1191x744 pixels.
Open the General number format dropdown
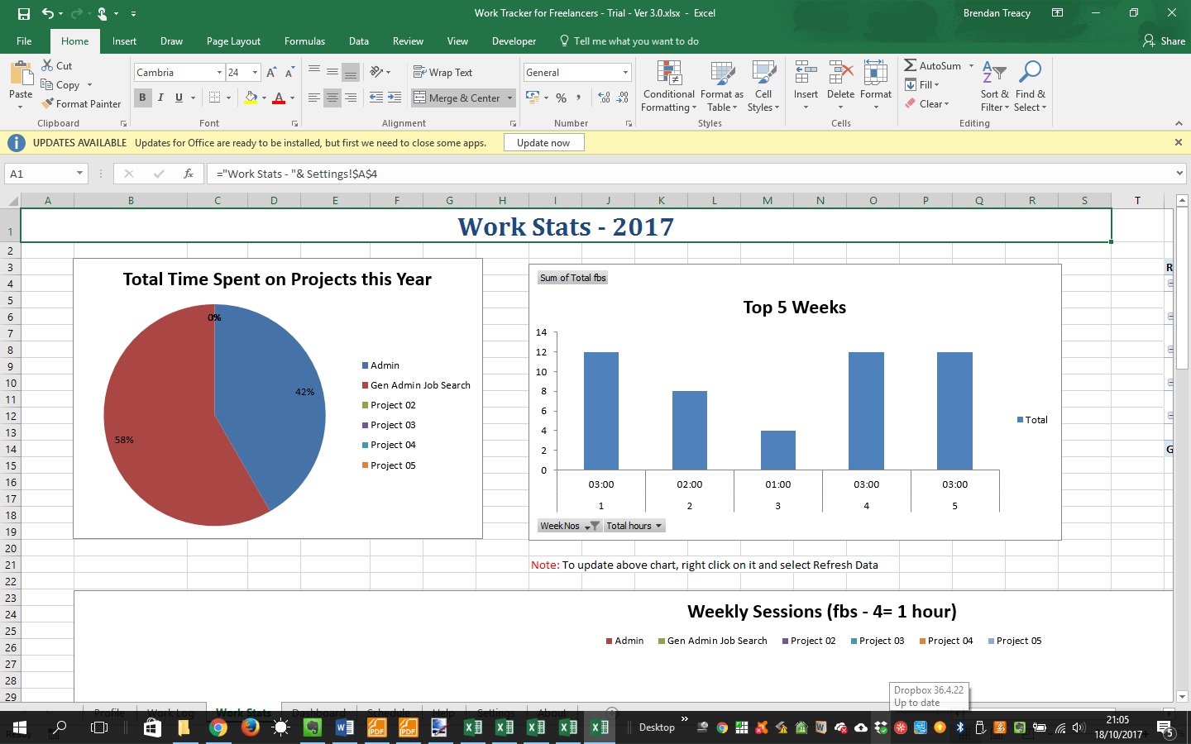point(625,73)
